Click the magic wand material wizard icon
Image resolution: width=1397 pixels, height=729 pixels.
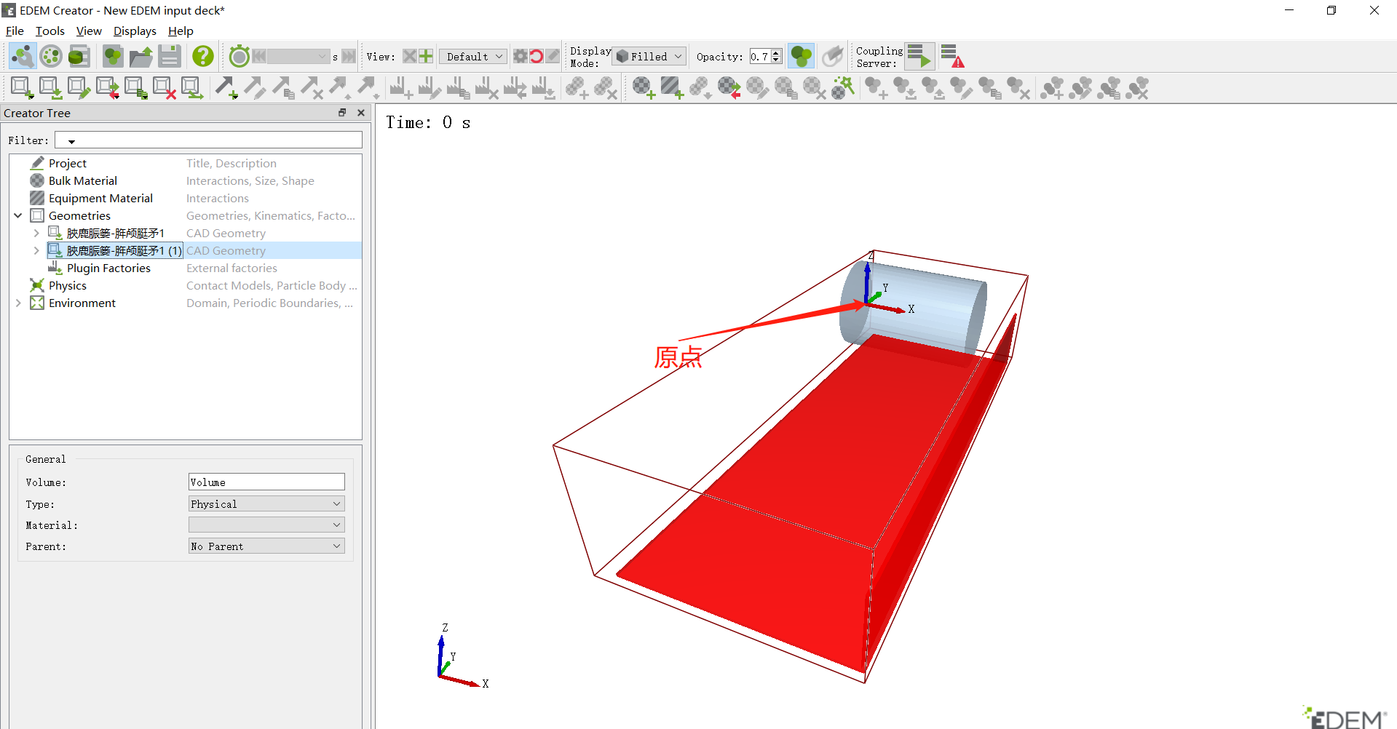coord(842,88)
